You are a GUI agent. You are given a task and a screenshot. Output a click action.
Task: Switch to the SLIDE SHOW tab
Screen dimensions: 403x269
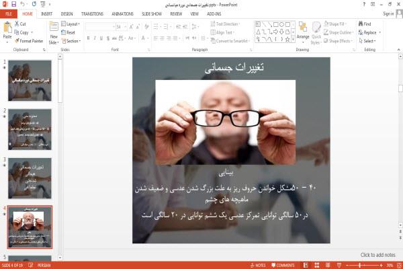click(152, 14)
